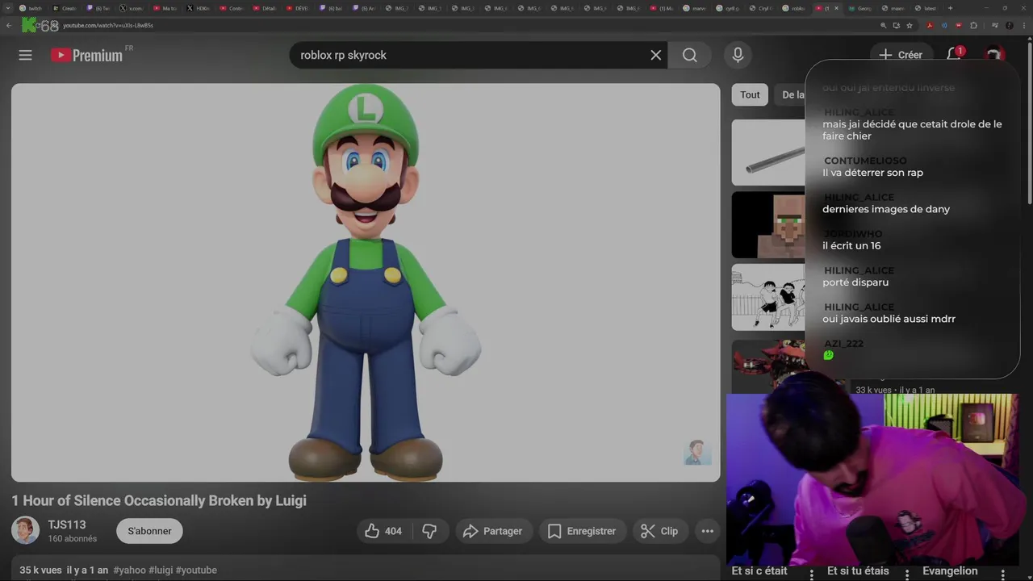Click the chat message 'dernieres images de dany'
Screen dimensions: 1033x581
click(886, 209)
